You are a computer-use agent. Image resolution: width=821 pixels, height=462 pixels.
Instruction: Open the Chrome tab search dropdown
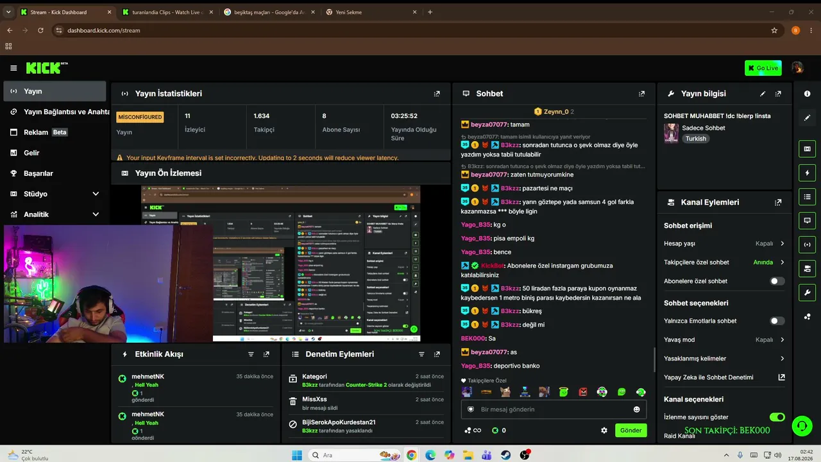9,12
